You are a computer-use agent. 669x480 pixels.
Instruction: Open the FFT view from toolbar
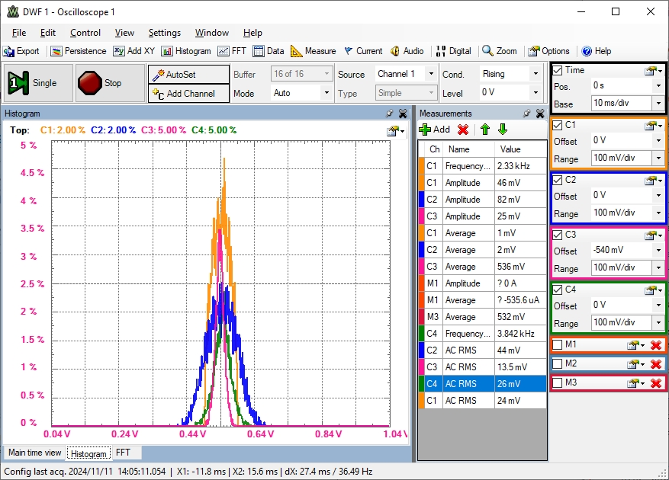[x=232, y=51]
